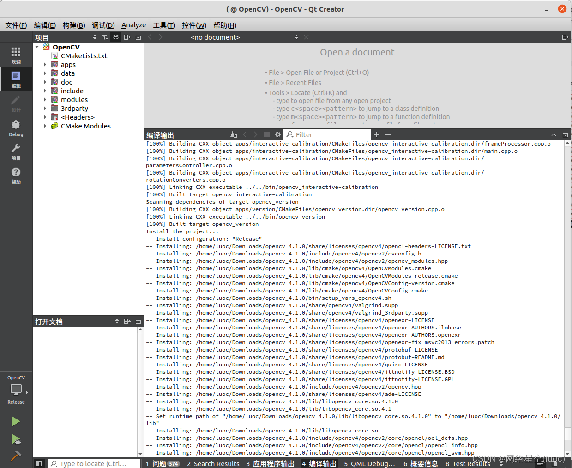Open the 设计 (Design) mode

point(16,103)
